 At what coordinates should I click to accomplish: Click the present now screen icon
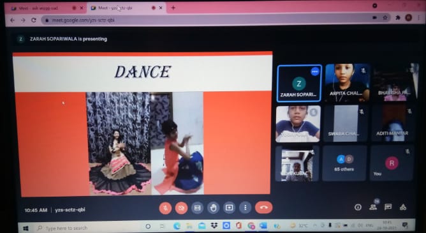point(230,208)
